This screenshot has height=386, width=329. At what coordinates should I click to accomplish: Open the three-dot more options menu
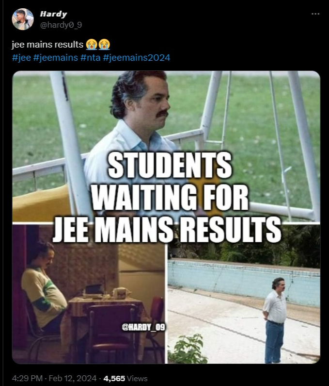click(315, 14)
